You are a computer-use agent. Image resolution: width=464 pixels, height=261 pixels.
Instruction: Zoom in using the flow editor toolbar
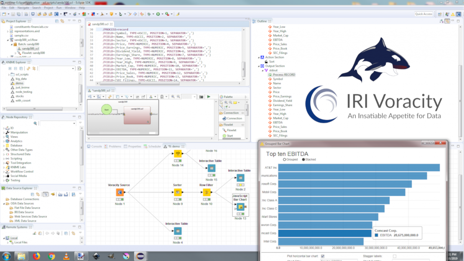pos(173,97)
